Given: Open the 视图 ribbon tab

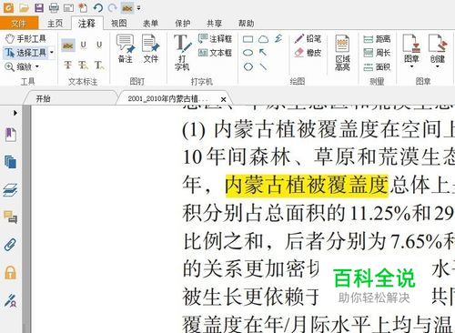Looking at the screenshot, I should point(119,24).
